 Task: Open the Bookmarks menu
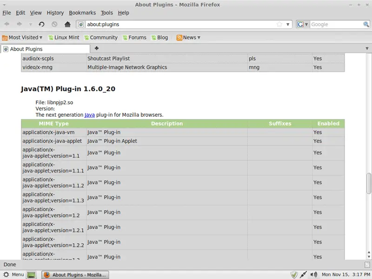click(82, 13)
